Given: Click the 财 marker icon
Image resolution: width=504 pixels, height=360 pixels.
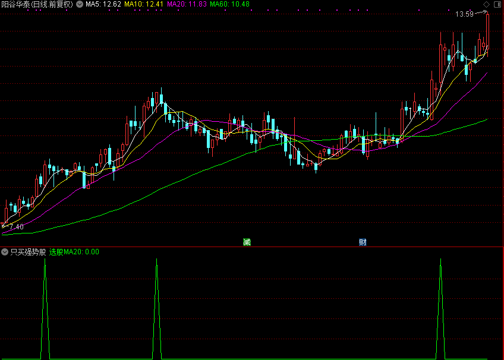Looking at the screenshot, I should pos(363,242).
